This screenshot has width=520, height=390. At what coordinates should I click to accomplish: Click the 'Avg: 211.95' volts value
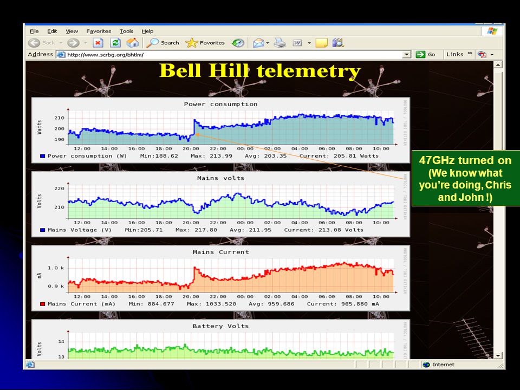pos(251,230)
